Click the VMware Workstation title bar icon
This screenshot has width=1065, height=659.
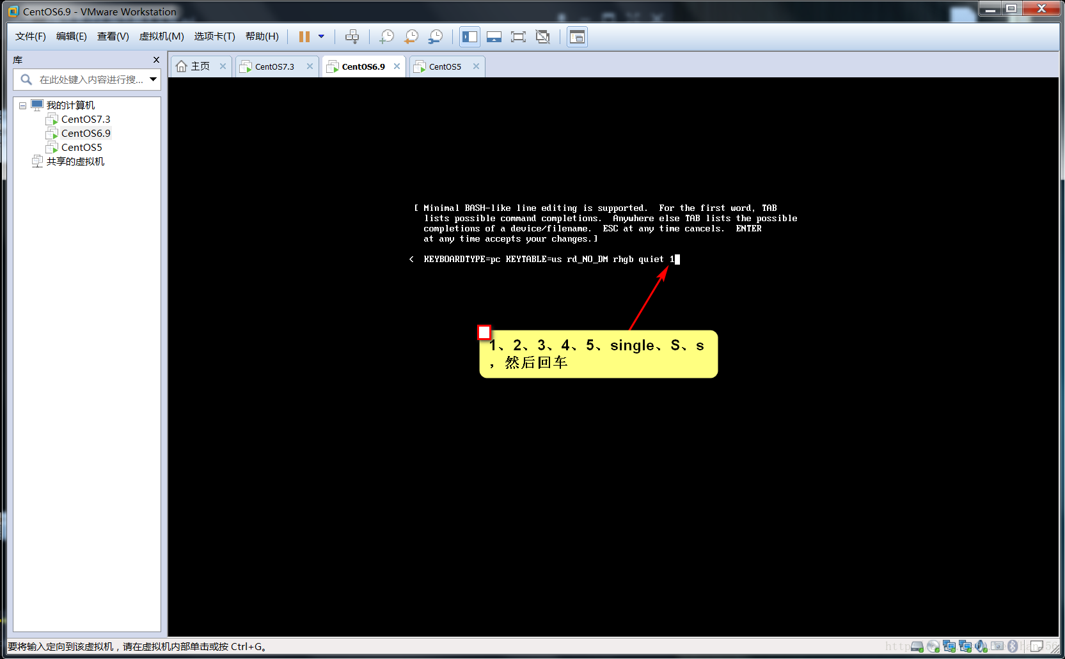click(x=13, y=12)
